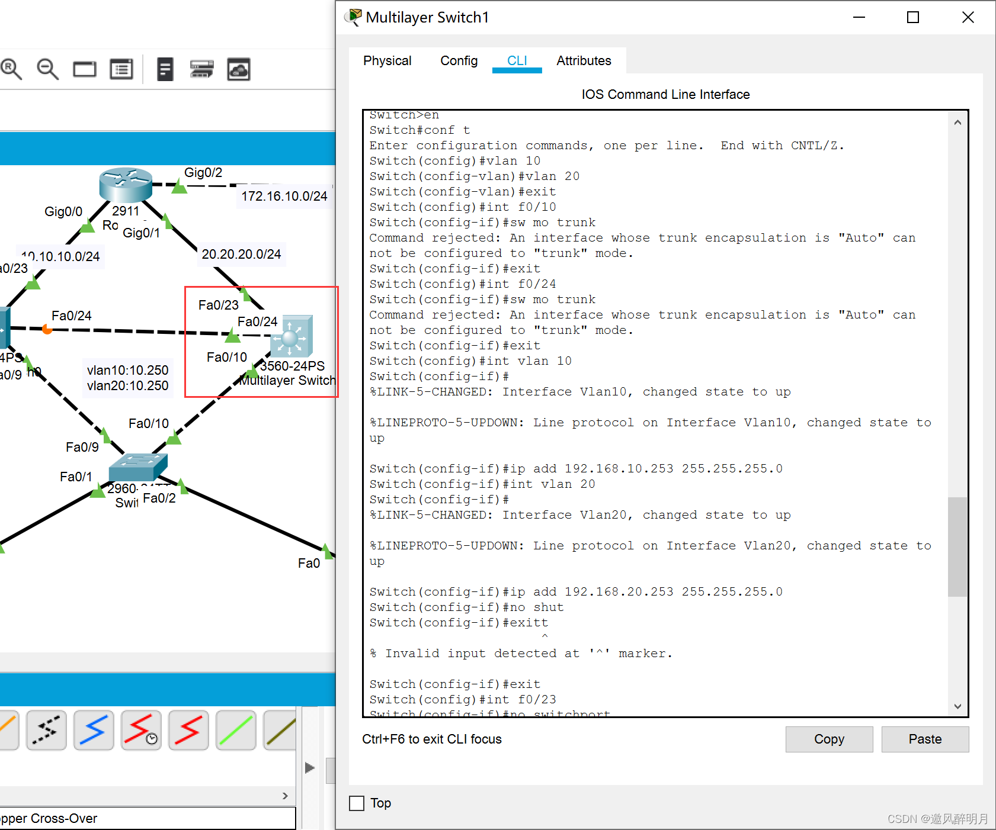This screenshot has width=996, height=830.
Task: Expand the panel with the gray triangle arrow
Action: pyautogui.click(x=309, y=768)
